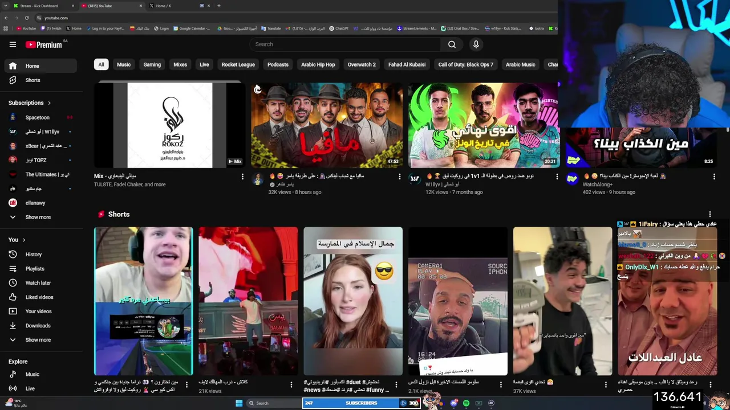Switch to Stream - Kick Dashboard tab
Image resolution: width=730 pixels, height=410 pixels.
(42, 6)
